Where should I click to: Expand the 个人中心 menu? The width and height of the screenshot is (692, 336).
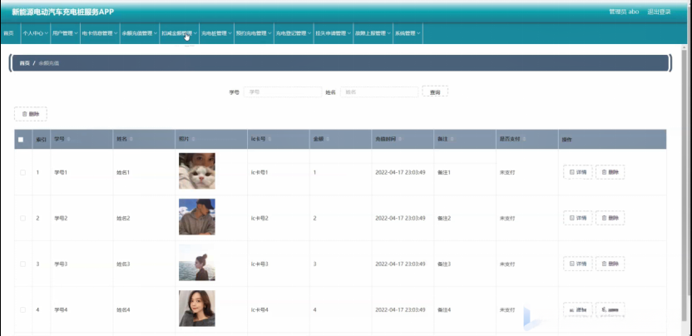coord(35,33)
